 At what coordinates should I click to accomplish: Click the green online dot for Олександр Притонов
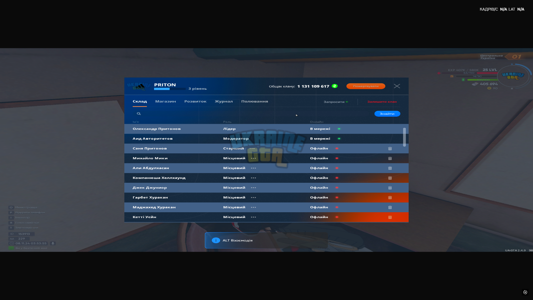click(339, 129)
